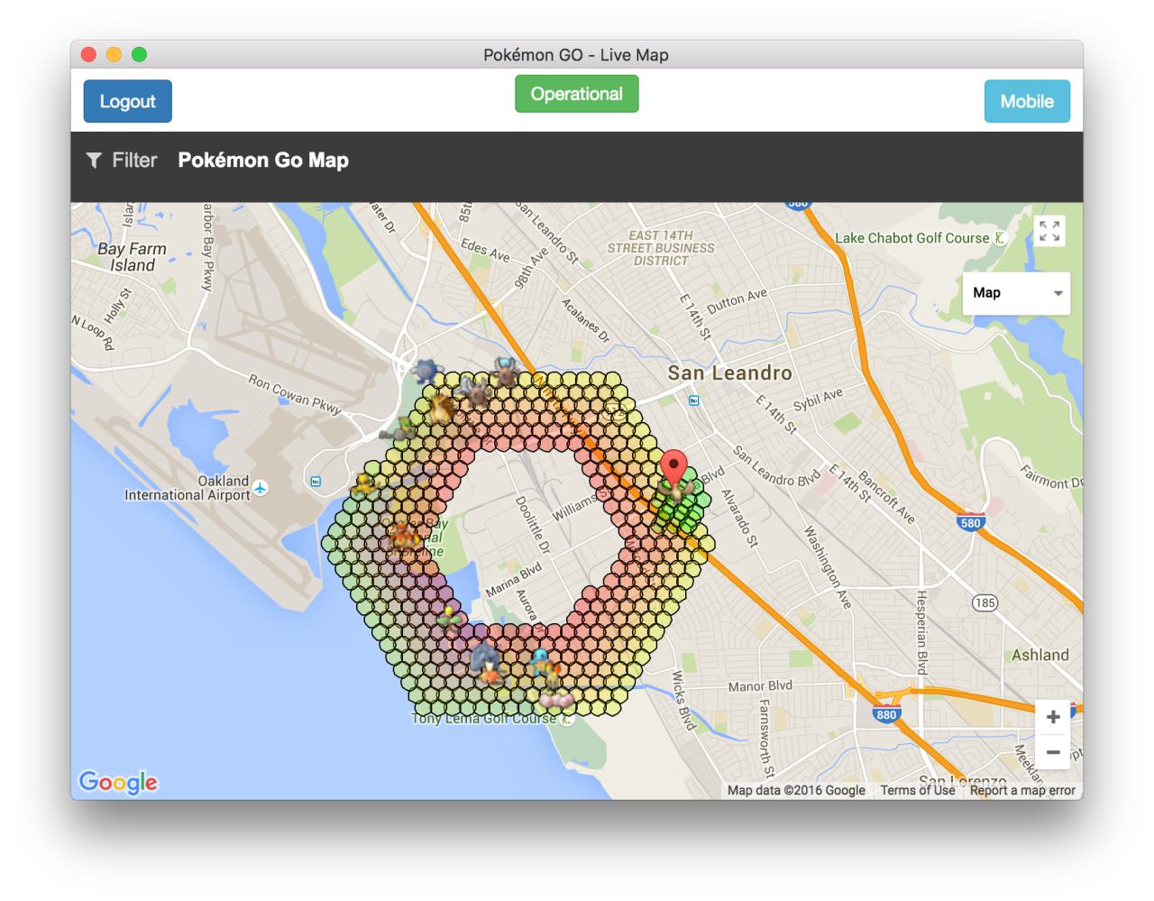This screenshot has width=1154, height=901.
Task: Click the Tony Lema Golf Course icon
Action: [x=566, y=719]
